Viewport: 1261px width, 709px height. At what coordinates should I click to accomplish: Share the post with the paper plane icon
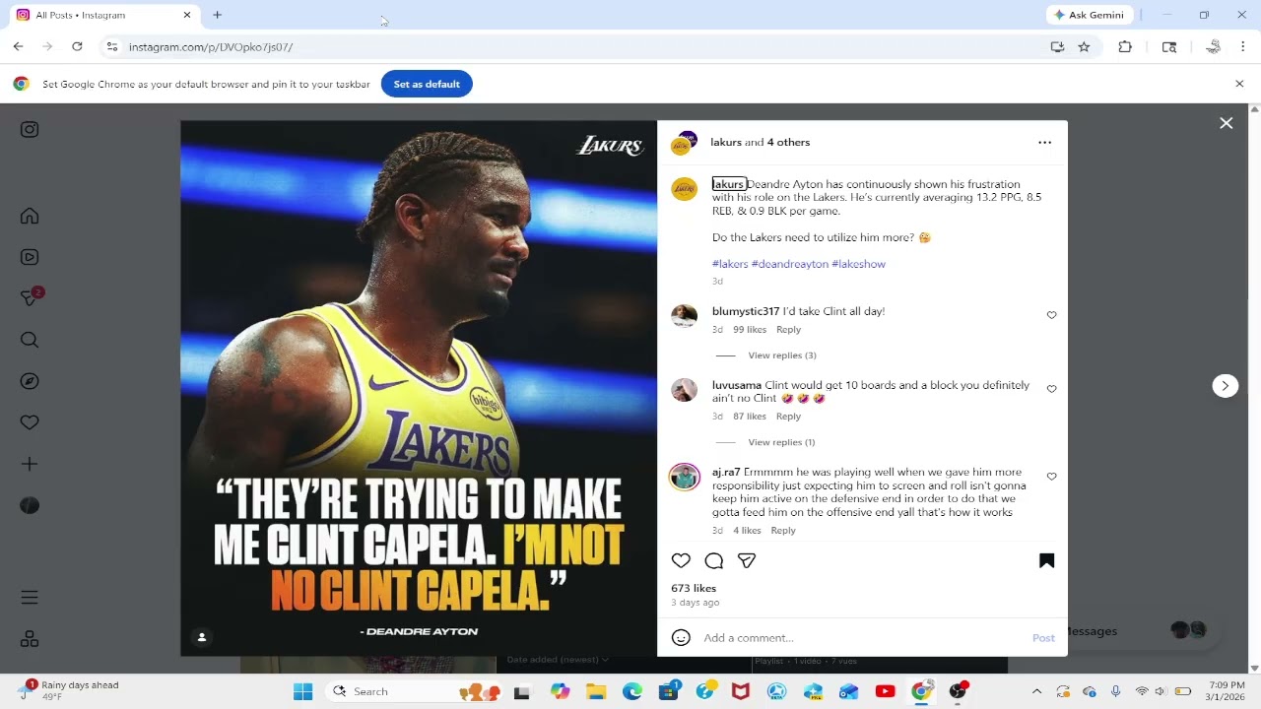click(x=747, y=560)
